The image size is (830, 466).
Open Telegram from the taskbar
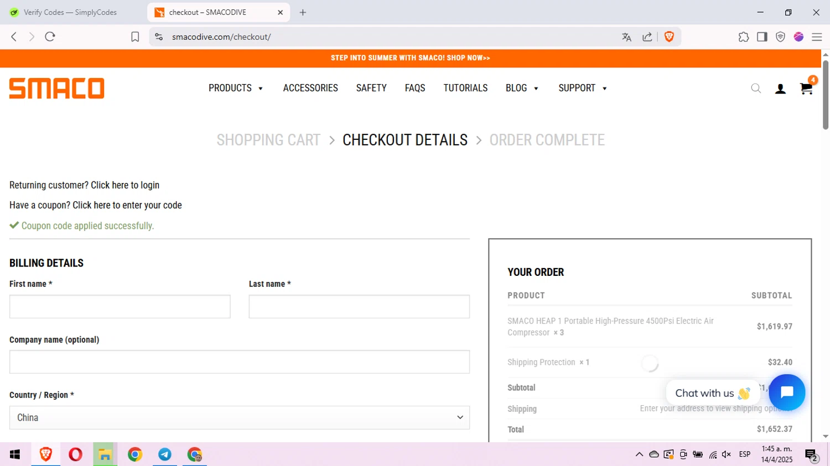(x=165, y=454)
